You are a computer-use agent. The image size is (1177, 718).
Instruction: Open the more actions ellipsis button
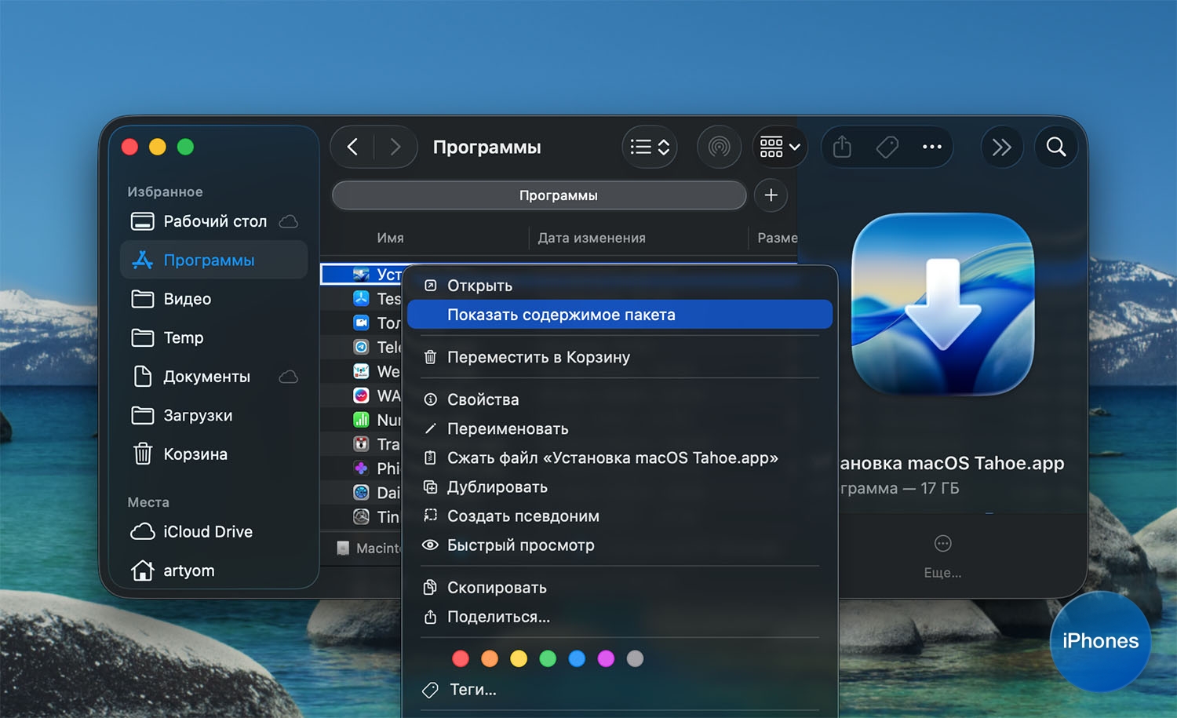click(x=931, y=147)
